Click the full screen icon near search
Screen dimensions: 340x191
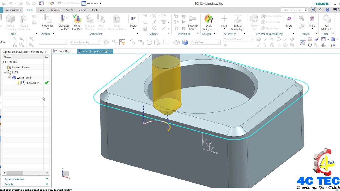(313, 10)
